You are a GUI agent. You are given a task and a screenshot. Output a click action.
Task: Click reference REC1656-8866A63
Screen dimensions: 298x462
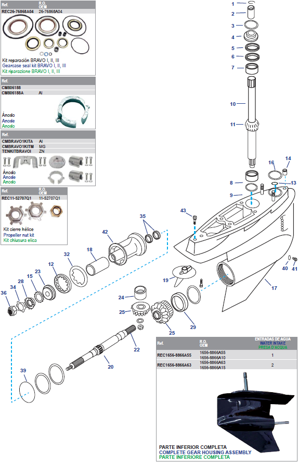174,365
